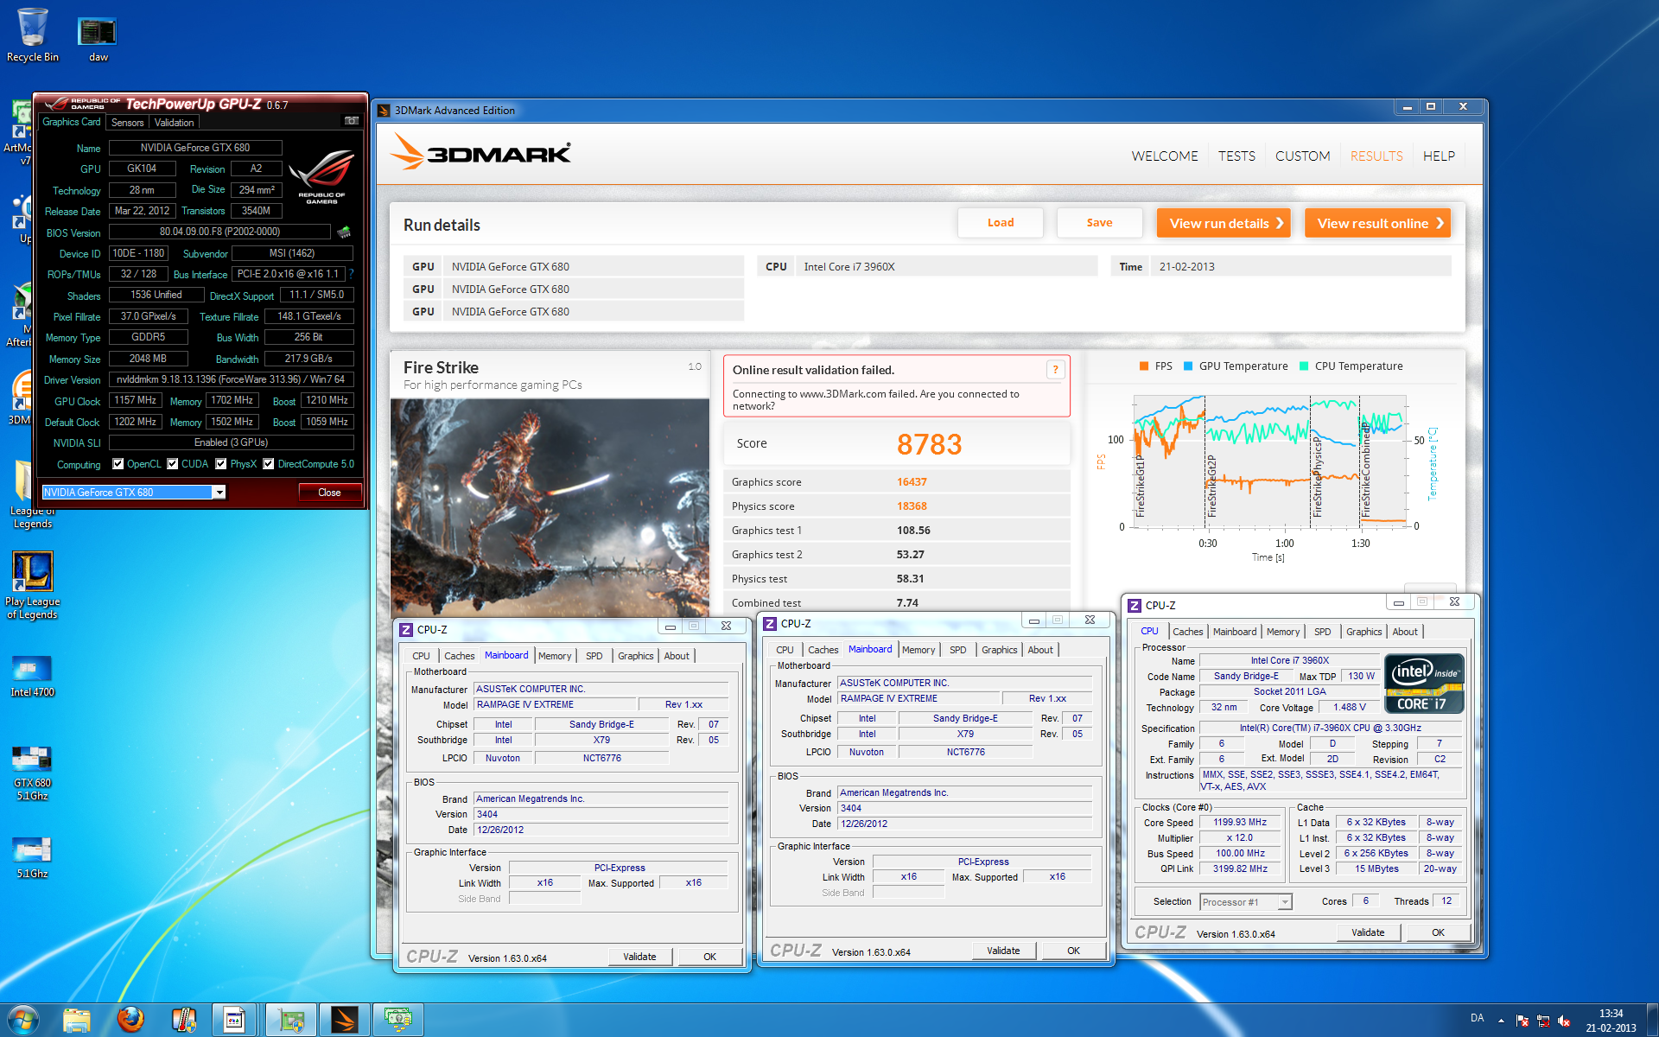Click Graphics score value 16437
The width and height of the screenshot is (1659, 1037).
[x=912, y=482]
